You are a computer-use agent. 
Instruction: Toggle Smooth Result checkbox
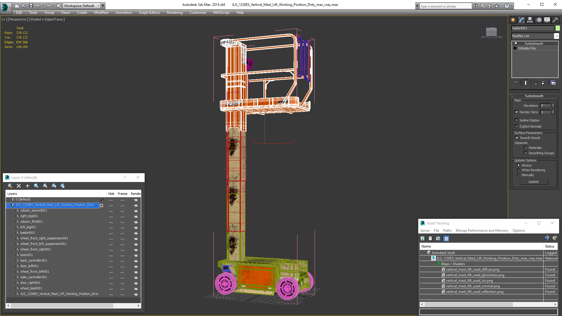click(x=517, y=138)
